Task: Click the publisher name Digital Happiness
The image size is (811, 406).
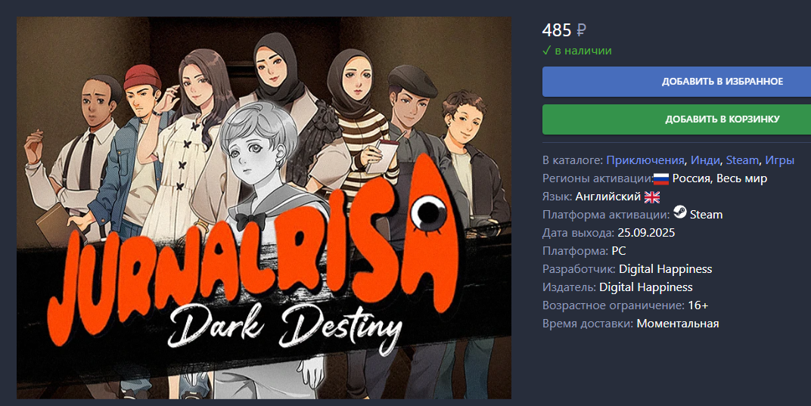Action: pyautogui.click(x=645, y=287)
